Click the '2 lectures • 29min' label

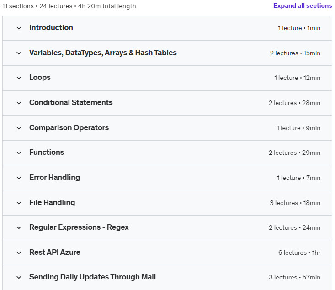294,153
